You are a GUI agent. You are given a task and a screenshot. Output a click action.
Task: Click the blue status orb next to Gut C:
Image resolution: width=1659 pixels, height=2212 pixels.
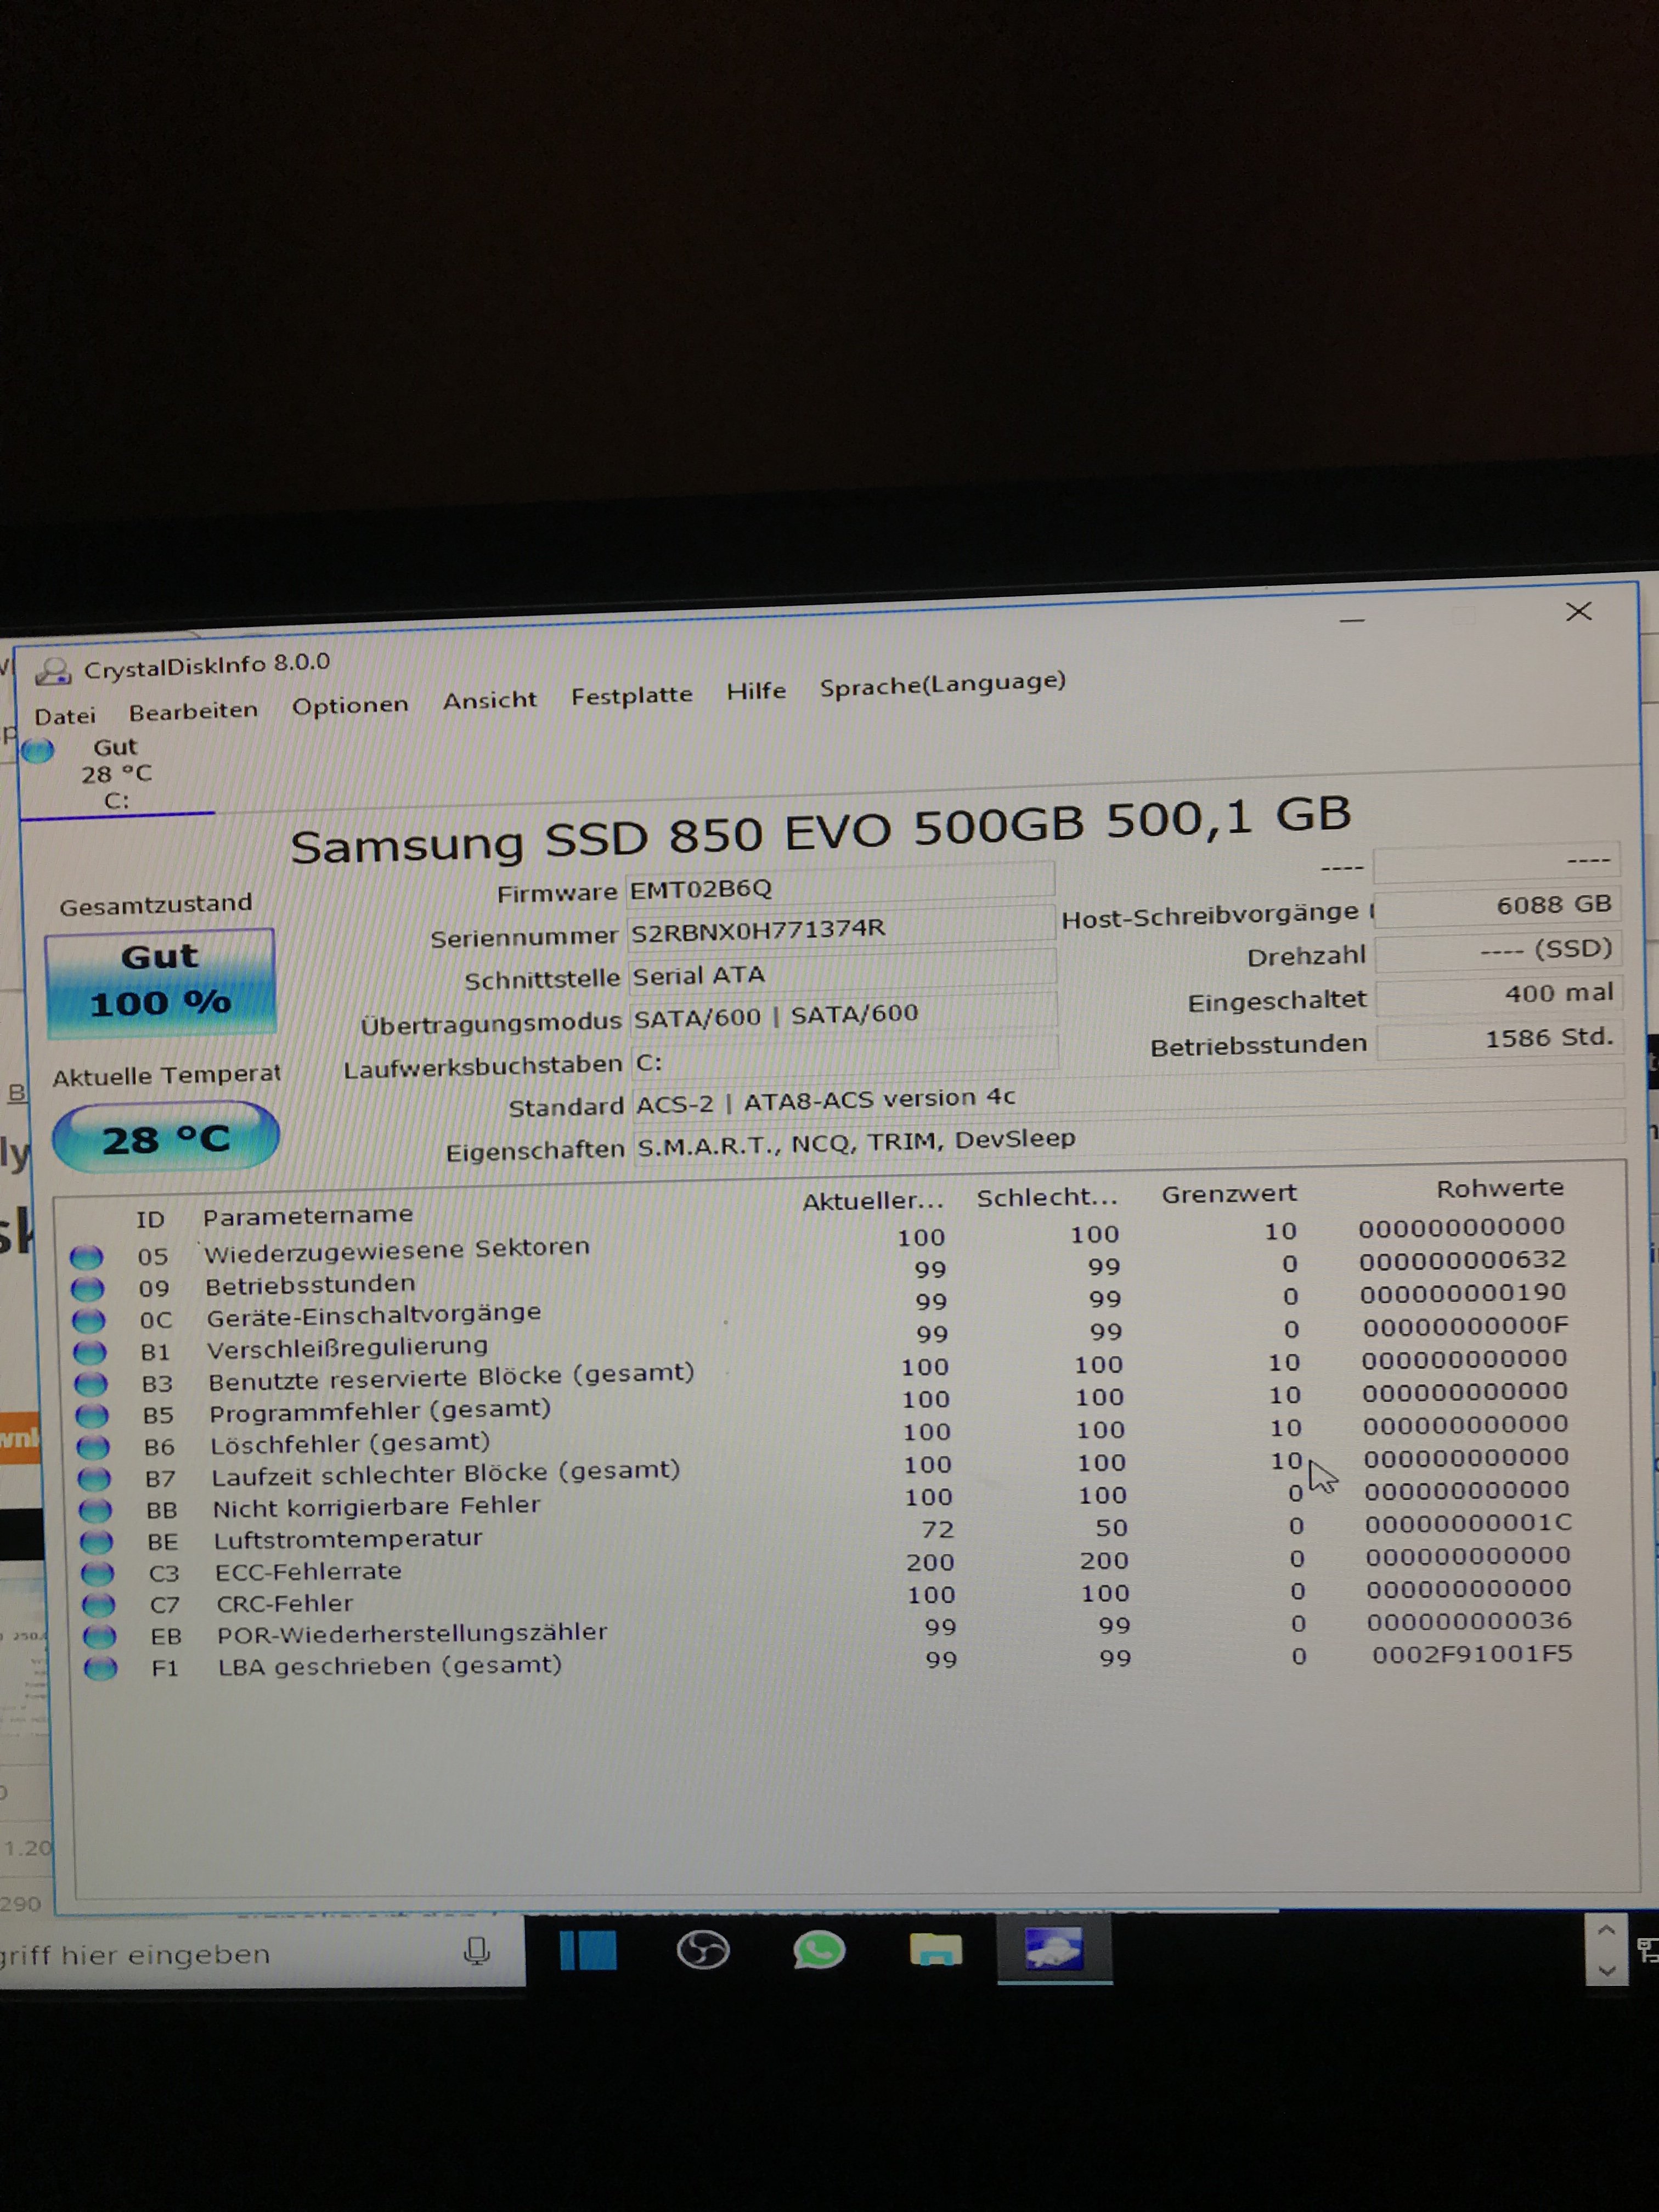(x=38, y=750)
